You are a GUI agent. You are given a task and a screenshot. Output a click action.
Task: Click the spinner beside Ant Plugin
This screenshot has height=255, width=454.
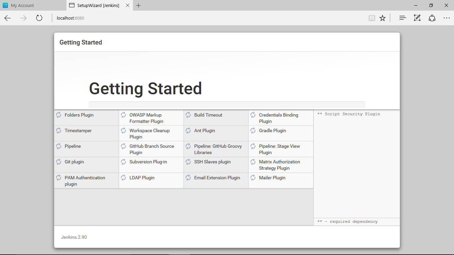coord(188,130)
